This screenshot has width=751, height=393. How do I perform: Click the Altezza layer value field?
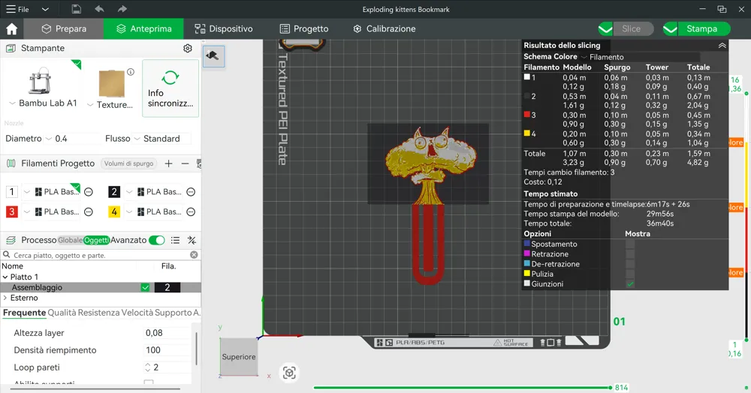coord(167,333)
